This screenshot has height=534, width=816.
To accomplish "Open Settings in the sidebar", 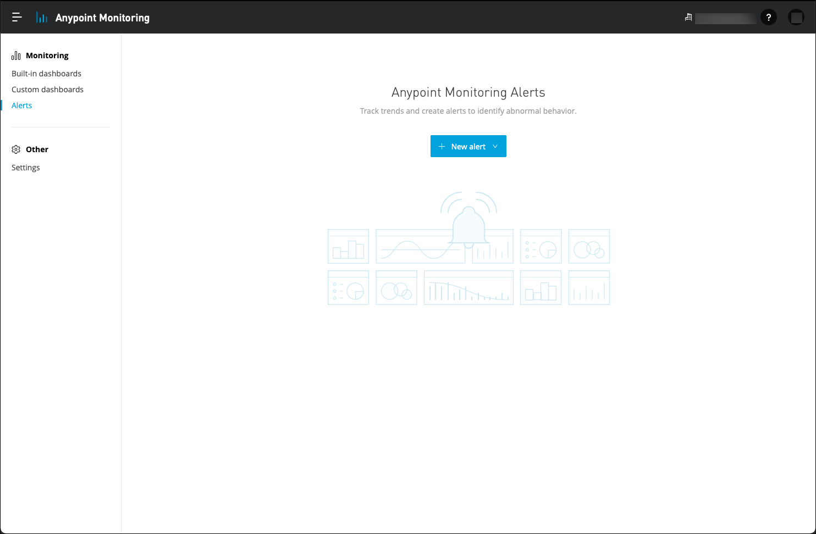I will (x=26, y=168).
